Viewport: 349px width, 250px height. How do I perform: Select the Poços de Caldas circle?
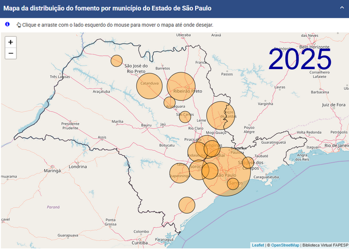point(221,116)
